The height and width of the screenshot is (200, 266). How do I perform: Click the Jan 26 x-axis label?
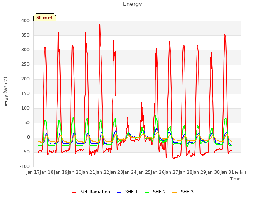(158, 172)
